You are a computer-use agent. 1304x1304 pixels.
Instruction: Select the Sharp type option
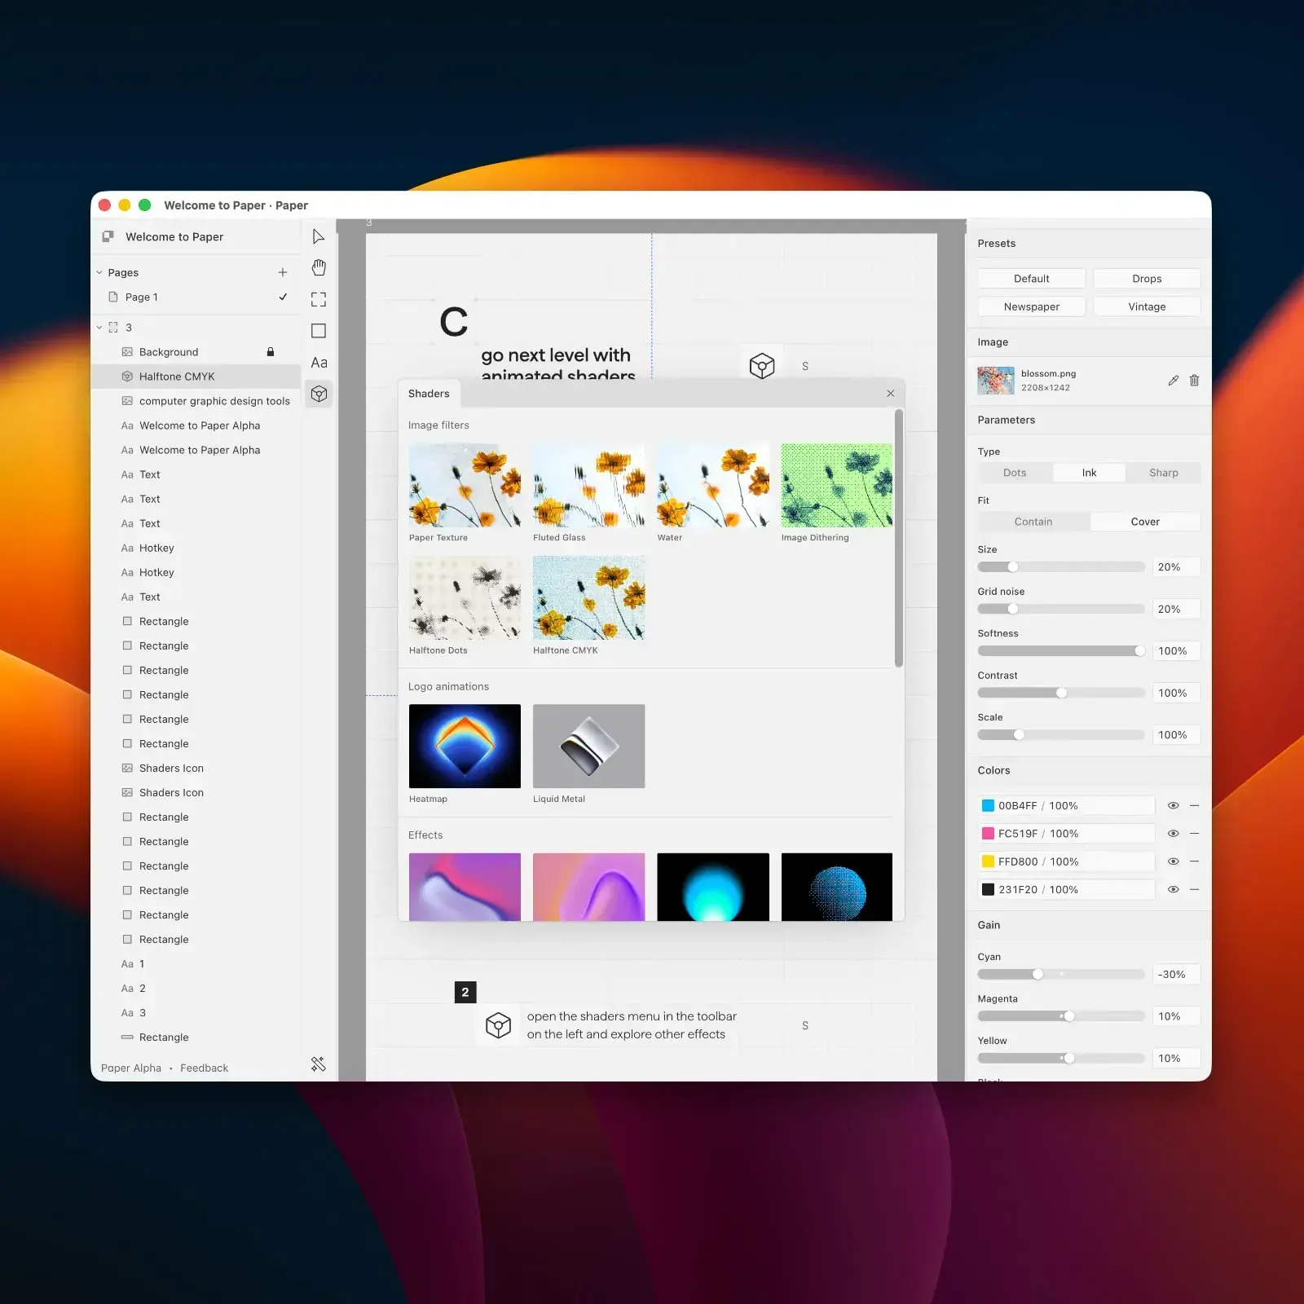click(1163, 472)
